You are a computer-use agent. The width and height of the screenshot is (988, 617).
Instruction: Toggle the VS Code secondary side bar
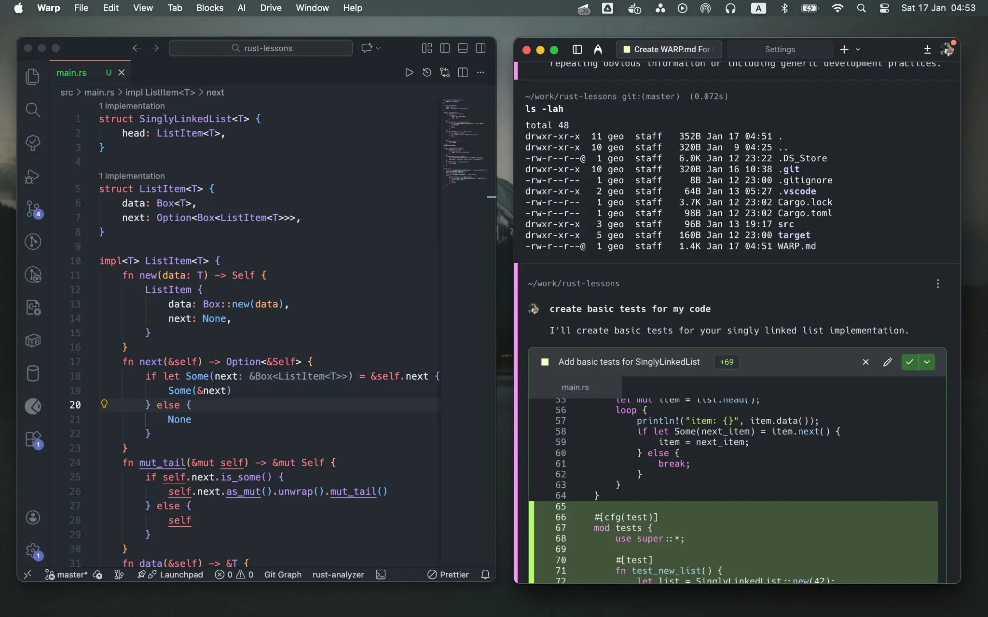(480, 48)
